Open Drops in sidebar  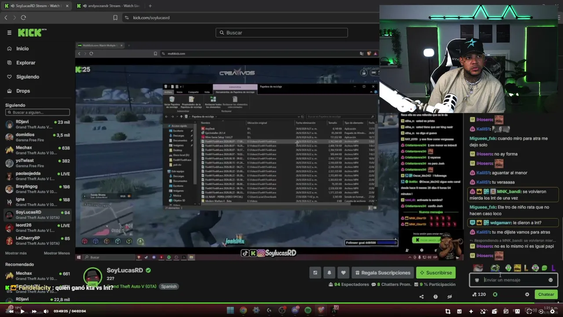point(23,91)
